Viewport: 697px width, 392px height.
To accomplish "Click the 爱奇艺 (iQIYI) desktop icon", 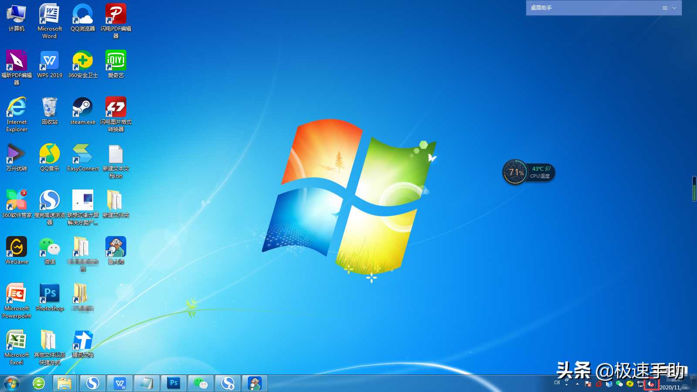I will pos(116,64).
